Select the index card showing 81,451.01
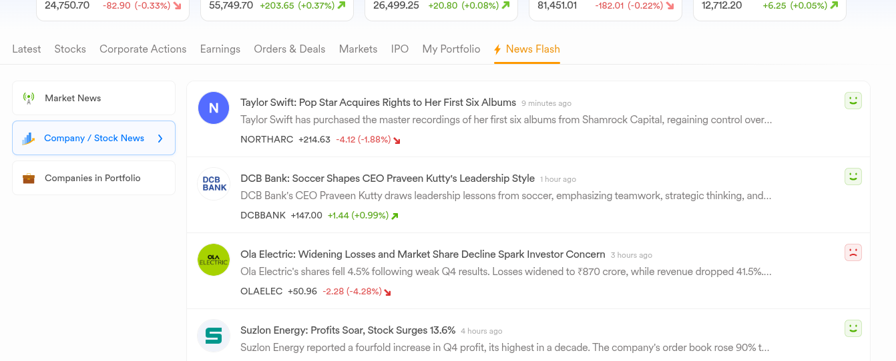Viewport: 896px width, 361px height. tap(606, 10)
